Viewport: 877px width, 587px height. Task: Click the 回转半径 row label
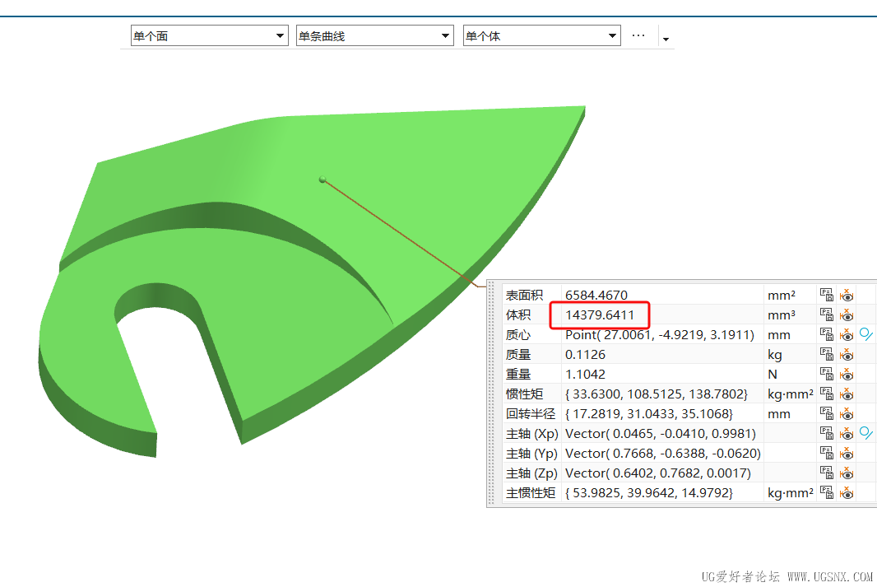pyautogui.click(x=530, y=413)
